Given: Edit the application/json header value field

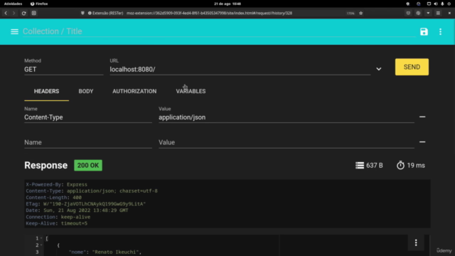Looking at the screenshot, I should (x=286, y=117).
